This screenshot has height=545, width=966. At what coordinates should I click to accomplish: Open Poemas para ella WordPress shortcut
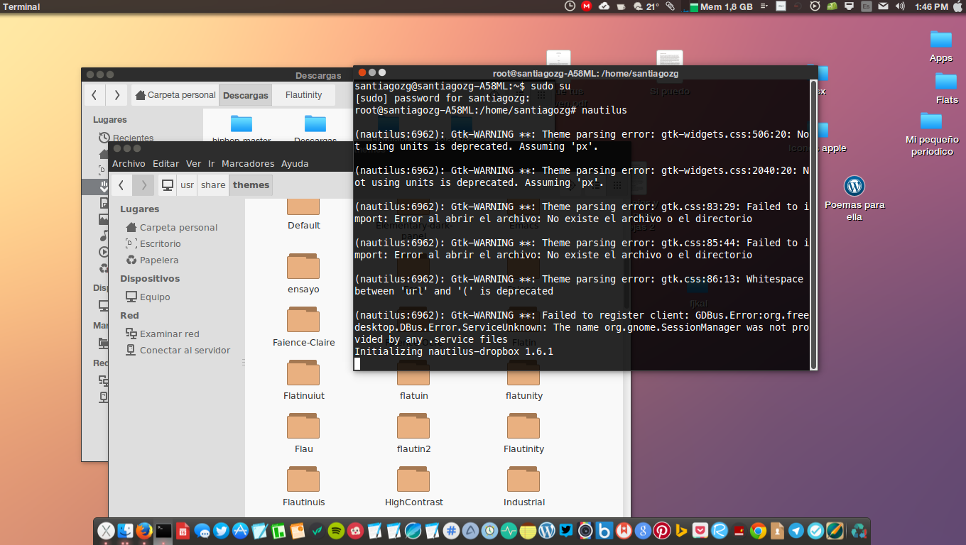(x=854, y=198)
